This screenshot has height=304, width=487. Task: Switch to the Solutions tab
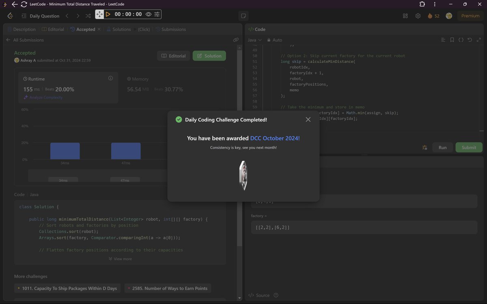119,29
